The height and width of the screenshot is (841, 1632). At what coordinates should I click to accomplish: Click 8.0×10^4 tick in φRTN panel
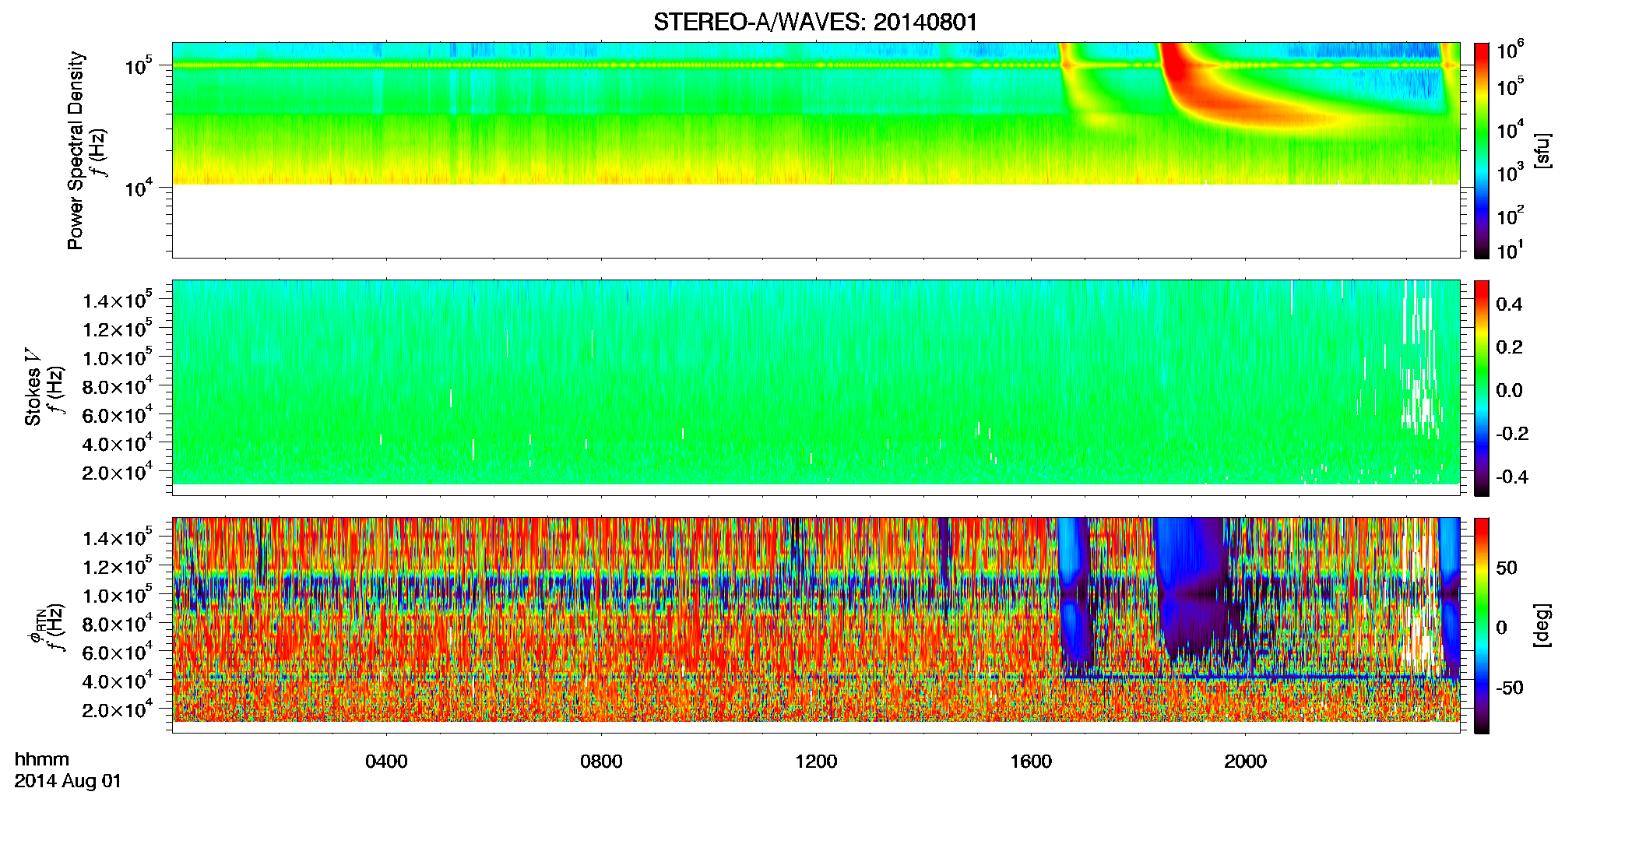(118, 624)
